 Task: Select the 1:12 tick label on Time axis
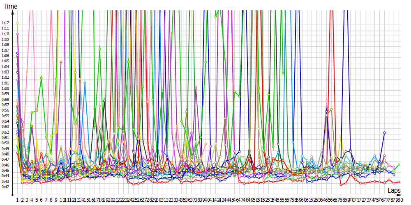tap(5, 23)
